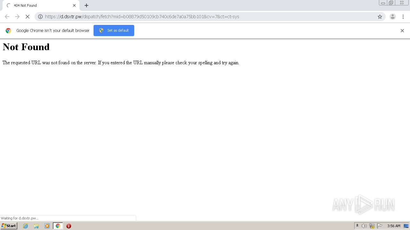
Task: Close the 404 Not Found tab
Action: click(74, 5)
